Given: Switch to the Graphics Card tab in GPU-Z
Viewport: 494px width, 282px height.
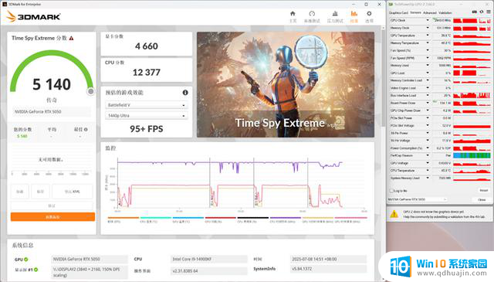Looking at the screenshot, I should 398,12.
